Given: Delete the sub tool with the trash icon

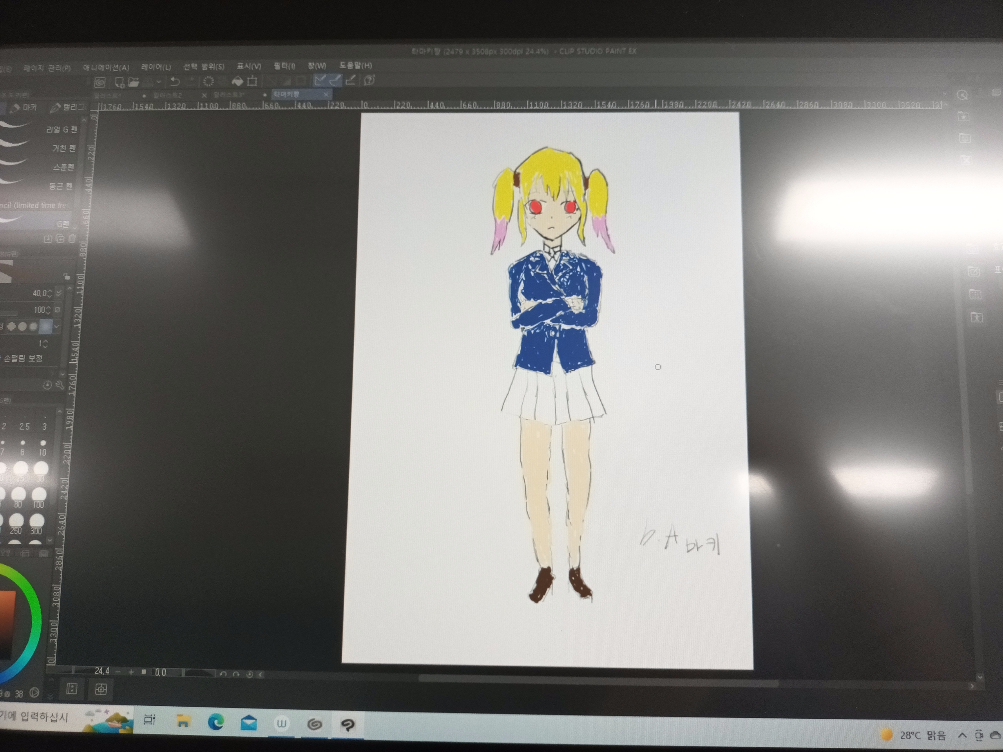Looking at the screenshot, I should [x=72, y=239].
